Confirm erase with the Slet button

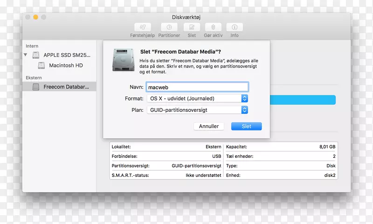[246, 126]
